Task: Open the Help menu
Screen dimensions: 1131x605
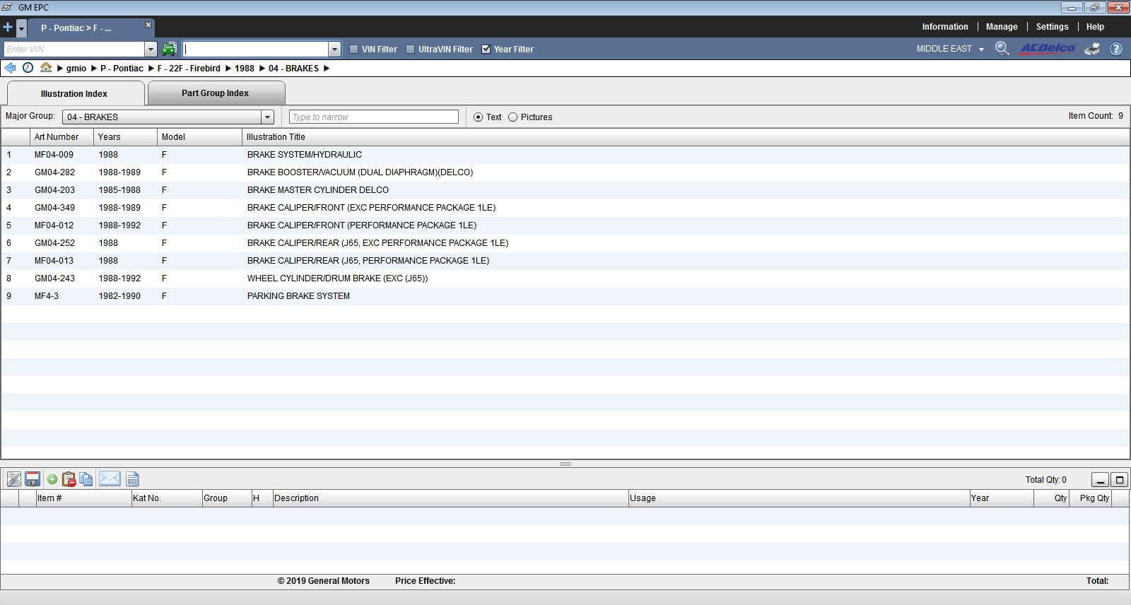Action: (1095, 27)
